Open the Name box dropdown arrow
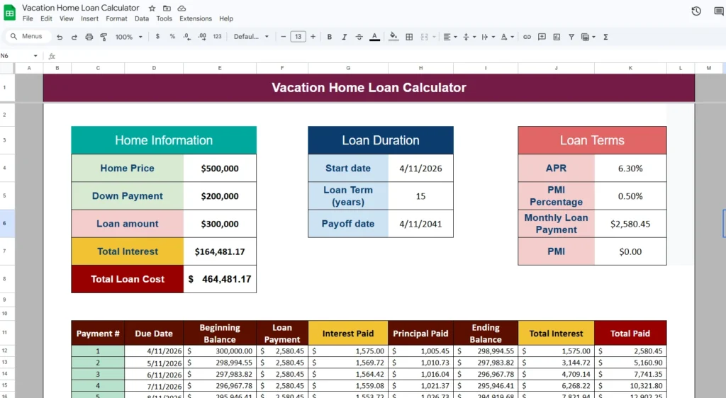 pyautogui.click(x=35, y=56)
